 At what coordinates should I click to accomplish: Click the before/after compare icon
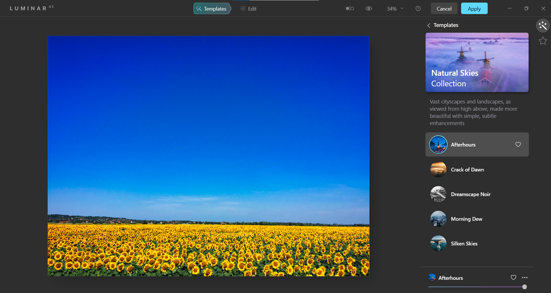click(350, 9)
